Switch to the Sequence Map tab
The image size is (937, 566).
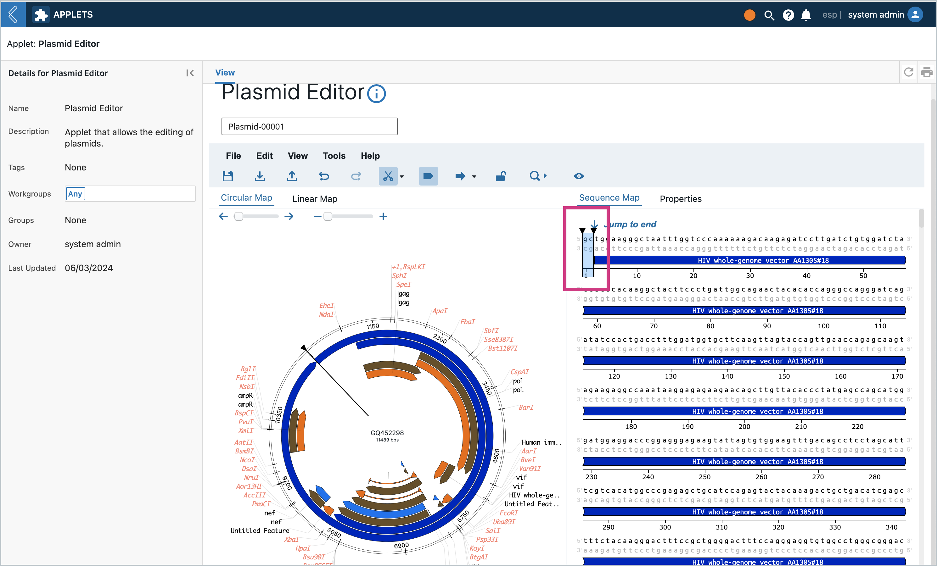pyautogui.click(x=609, y=198)
